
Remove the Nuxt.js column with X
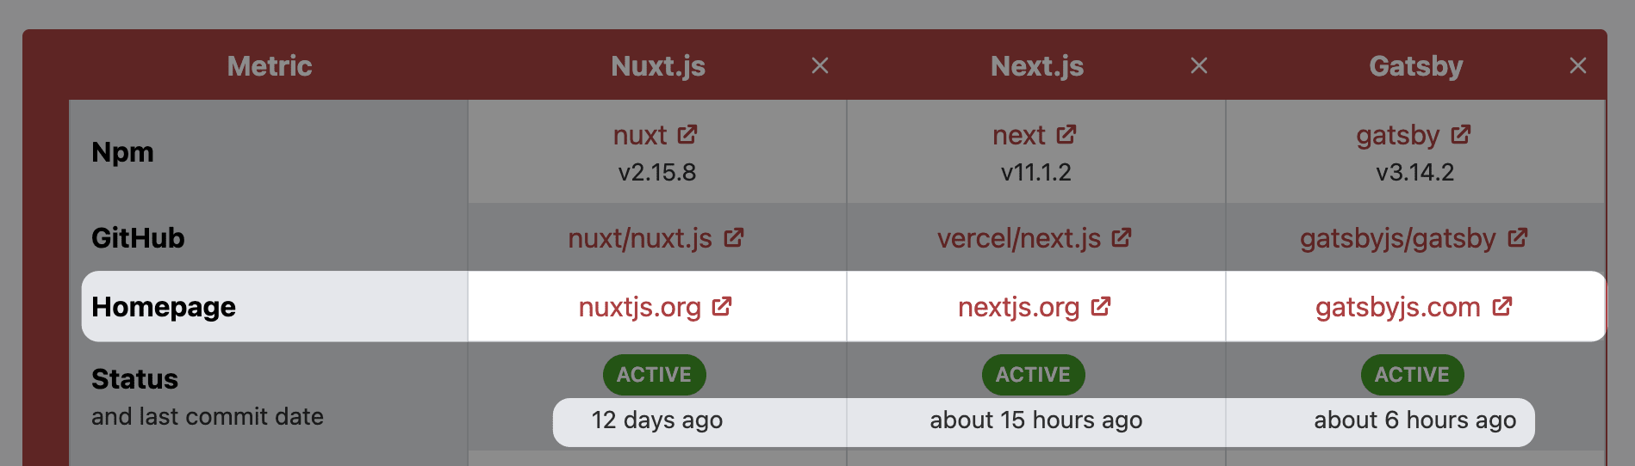(x=820, y=66)
